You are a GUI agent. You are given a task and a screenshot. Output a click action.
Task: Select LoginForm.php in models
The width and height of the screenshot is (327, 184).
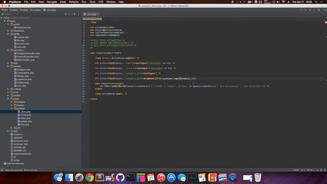pyautogui.click(x=22, y=79)
